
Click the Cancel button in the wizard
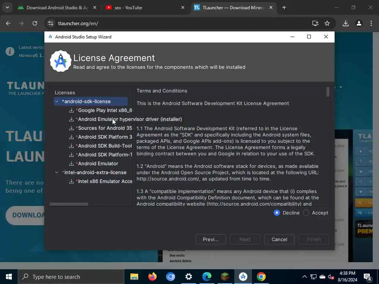(x=279, y=239)
